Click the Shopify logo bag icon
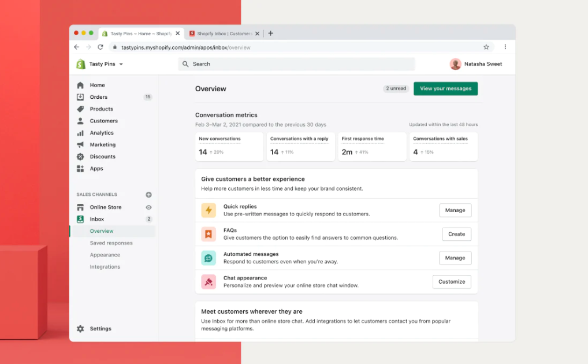The image size is (588, 364). (81, 64)
